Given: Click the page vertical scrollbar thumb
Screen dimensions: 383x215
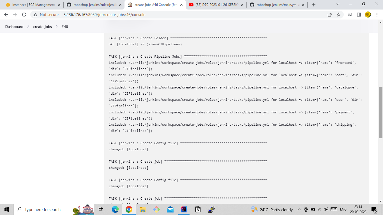Looking at the screenshot, I should point(380,113).
